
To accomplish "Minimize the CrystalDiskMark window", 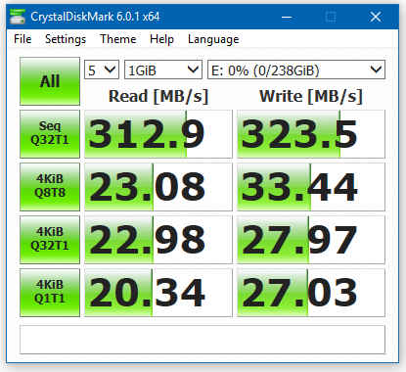I will (287, 17).
